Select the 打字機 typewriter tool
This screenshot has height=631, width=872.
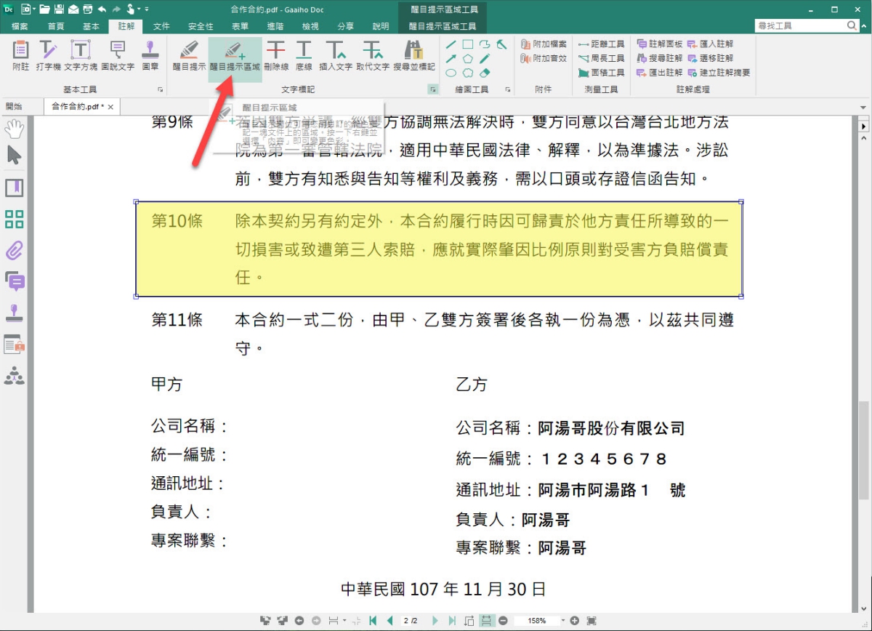(x=48, y=55)
